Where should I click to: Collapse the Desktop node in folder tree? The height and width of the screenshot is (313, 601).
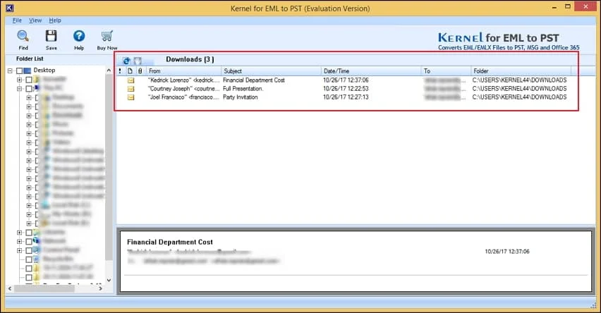pos(11,70)
